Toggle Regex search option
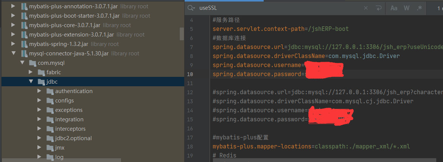 [x=420, y=8]
